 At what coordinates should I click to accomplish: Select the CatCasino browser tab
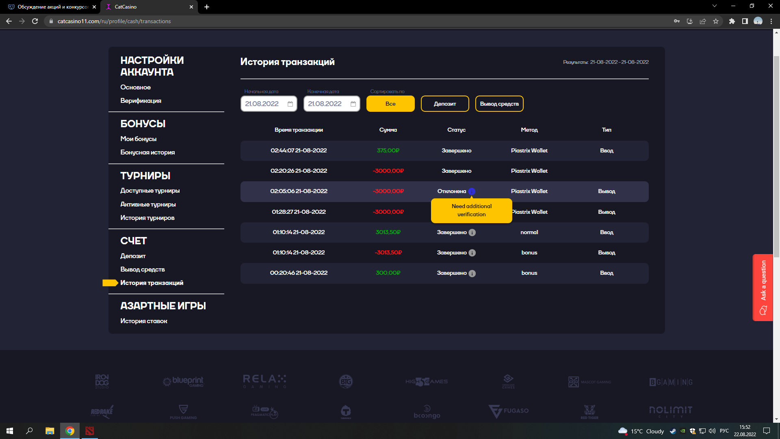tap(149, 7)
